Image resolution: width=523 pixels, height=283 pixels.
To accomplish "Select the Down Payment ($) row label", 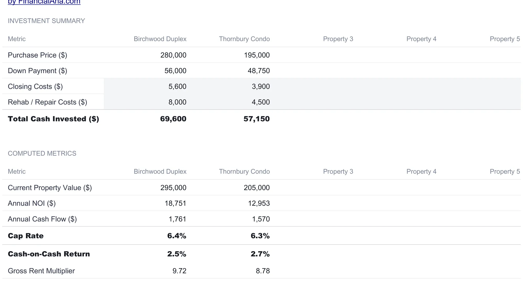I will click(x=37, y=71).
